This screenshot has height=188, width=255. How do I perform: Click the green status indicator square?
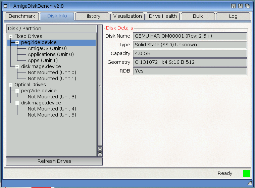[x=247, y=174]
